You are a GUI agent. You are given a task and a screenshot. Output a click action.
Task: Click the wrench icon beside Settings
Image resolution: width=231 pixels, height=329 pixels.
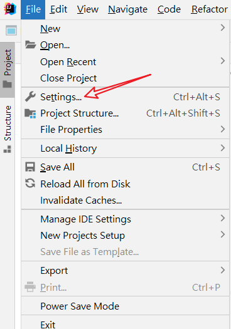30,97
